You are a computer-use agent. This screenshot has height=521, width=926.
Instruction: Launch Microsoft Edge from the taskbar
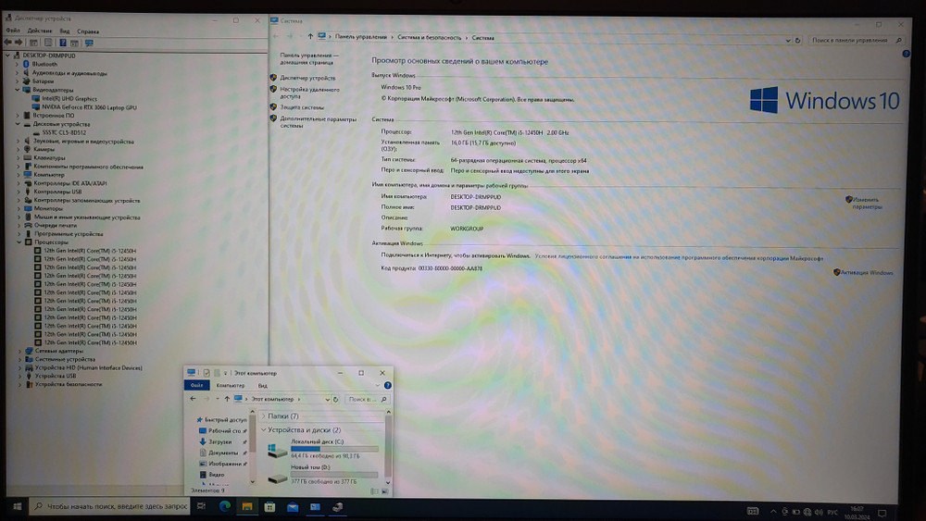point(224,506)
